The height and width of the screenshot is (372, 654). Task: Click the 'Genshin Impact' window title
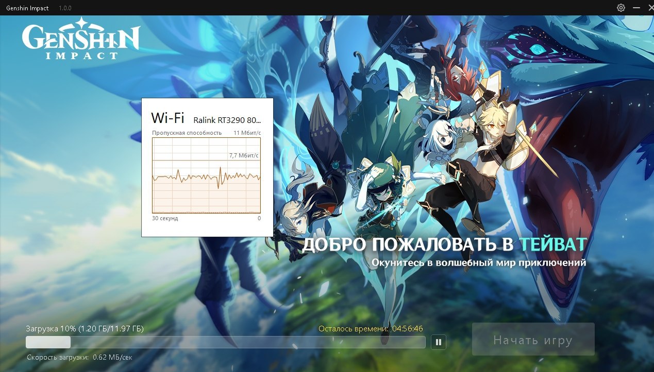27,8
